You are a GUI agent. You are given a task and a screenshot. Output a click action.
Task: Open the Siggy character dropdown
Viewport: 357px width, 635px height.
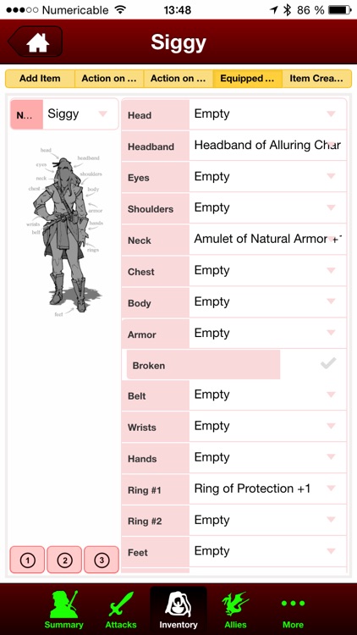80,114
